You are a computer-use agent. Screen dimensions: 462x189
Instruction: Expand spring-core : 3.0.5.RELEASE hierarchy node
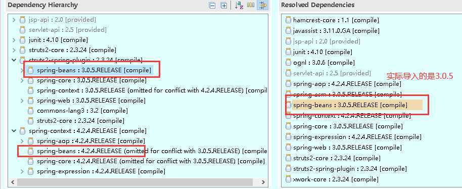coord(22,80)
